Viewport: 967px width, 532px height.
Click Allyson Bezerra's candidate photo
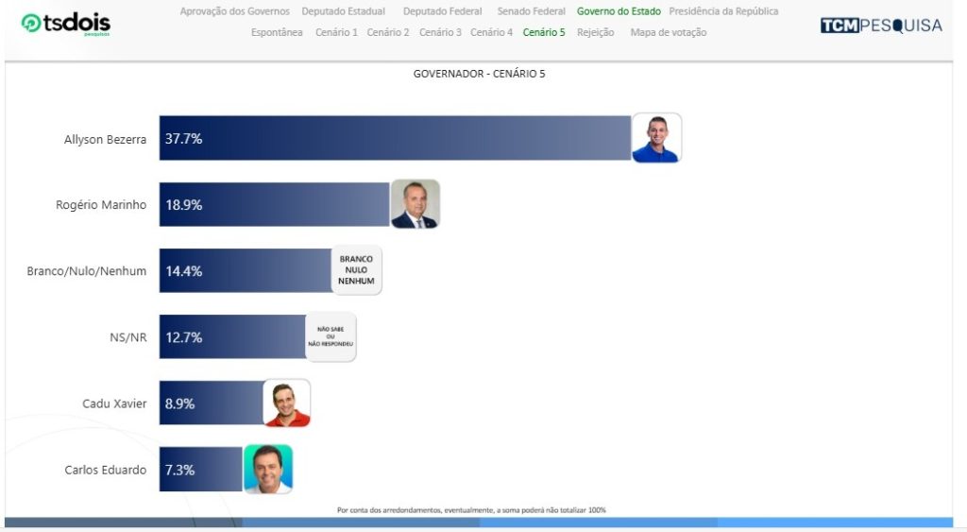pyautogui.click(x=655, y=138)
